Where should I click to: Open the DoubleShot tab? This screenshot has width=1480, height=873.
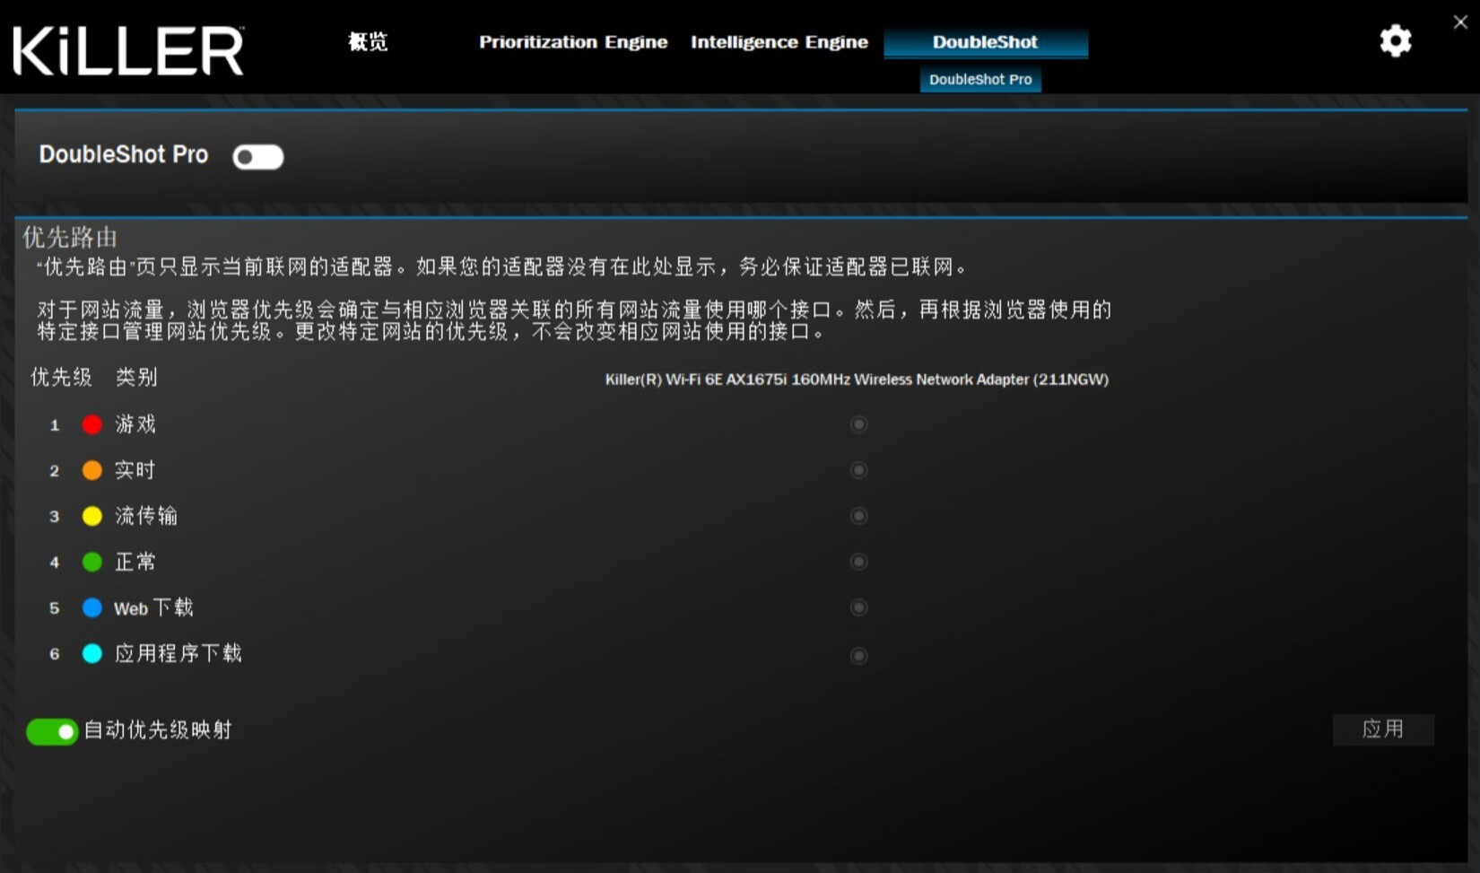(985, 41)
